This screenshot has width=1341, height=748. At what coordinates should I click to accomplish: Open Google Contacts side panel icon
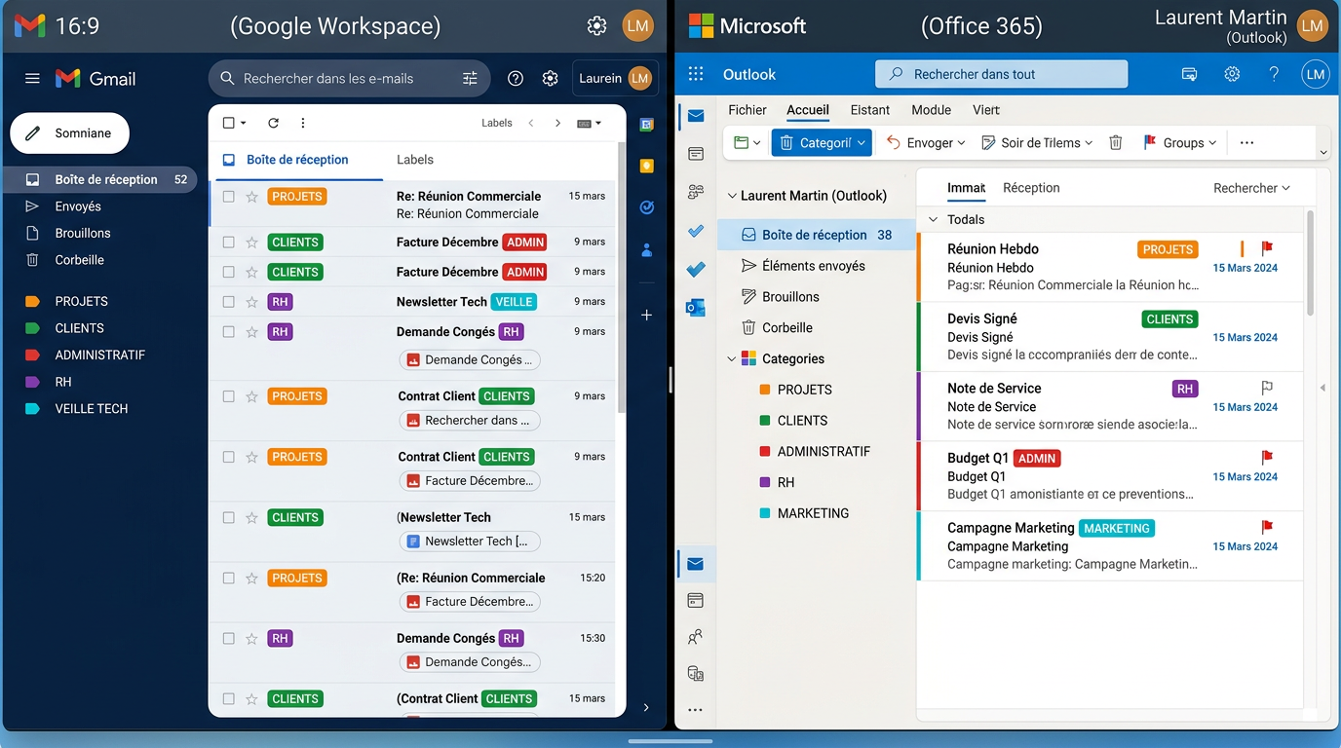click(646, 250)
